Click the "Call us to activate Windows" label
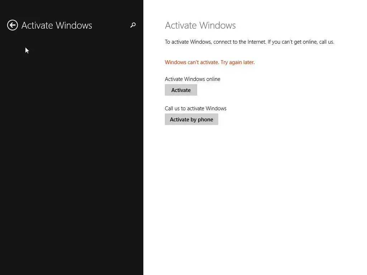 click(196, 108)
